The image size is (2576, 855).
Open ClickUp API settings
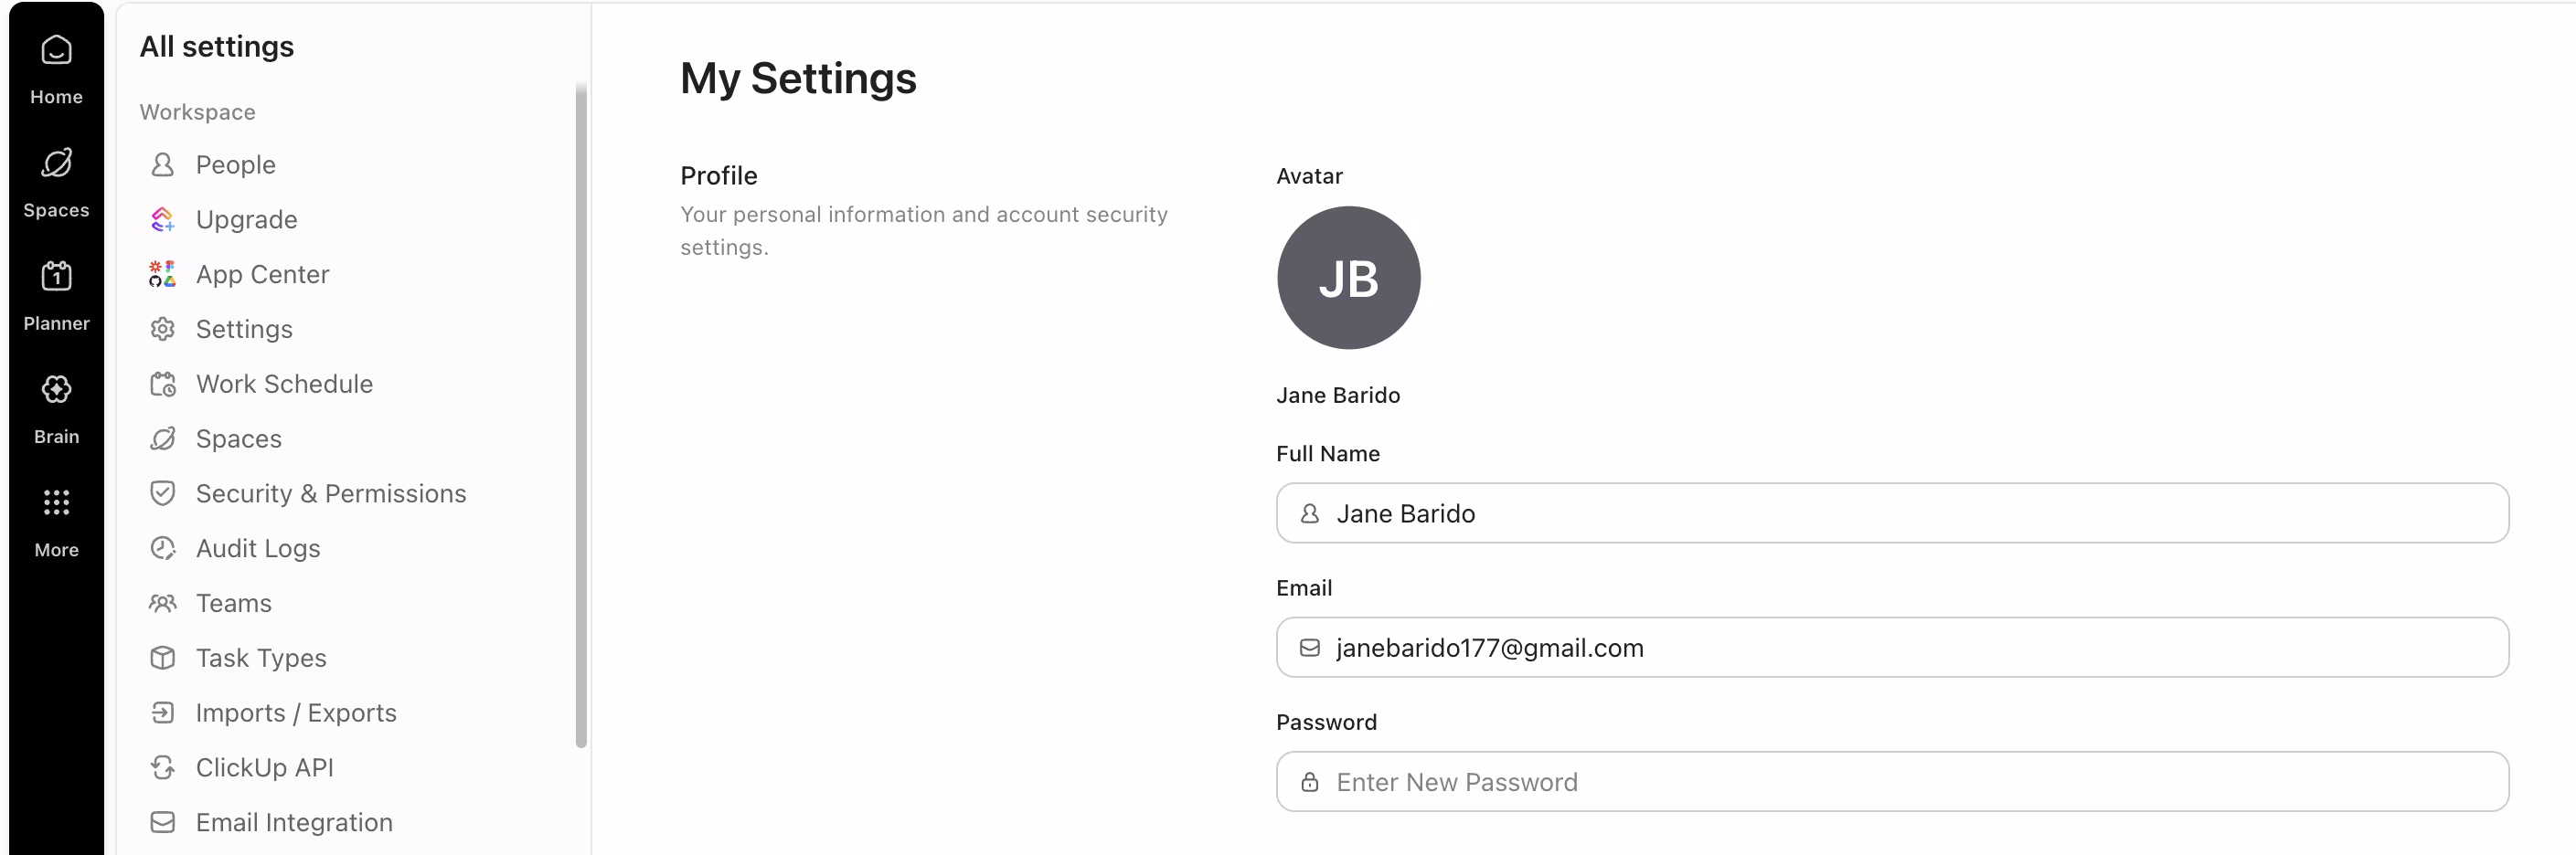264,768
